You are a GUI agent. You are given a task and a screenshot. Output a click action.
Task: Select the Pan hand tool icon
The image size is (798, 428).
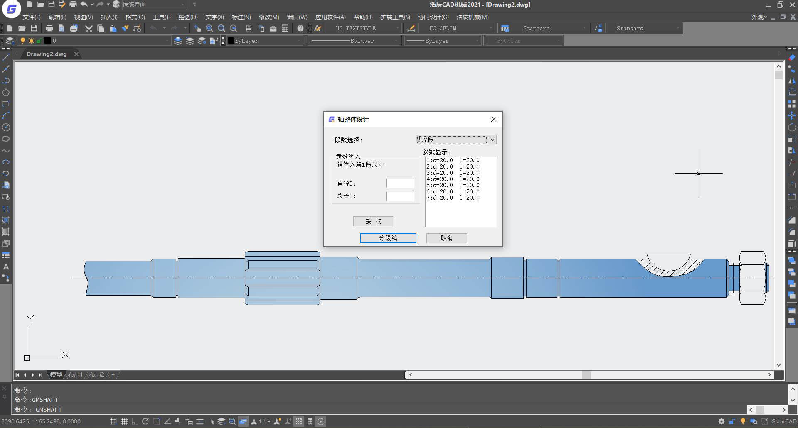pyautogui.click(x=197, y=28)
